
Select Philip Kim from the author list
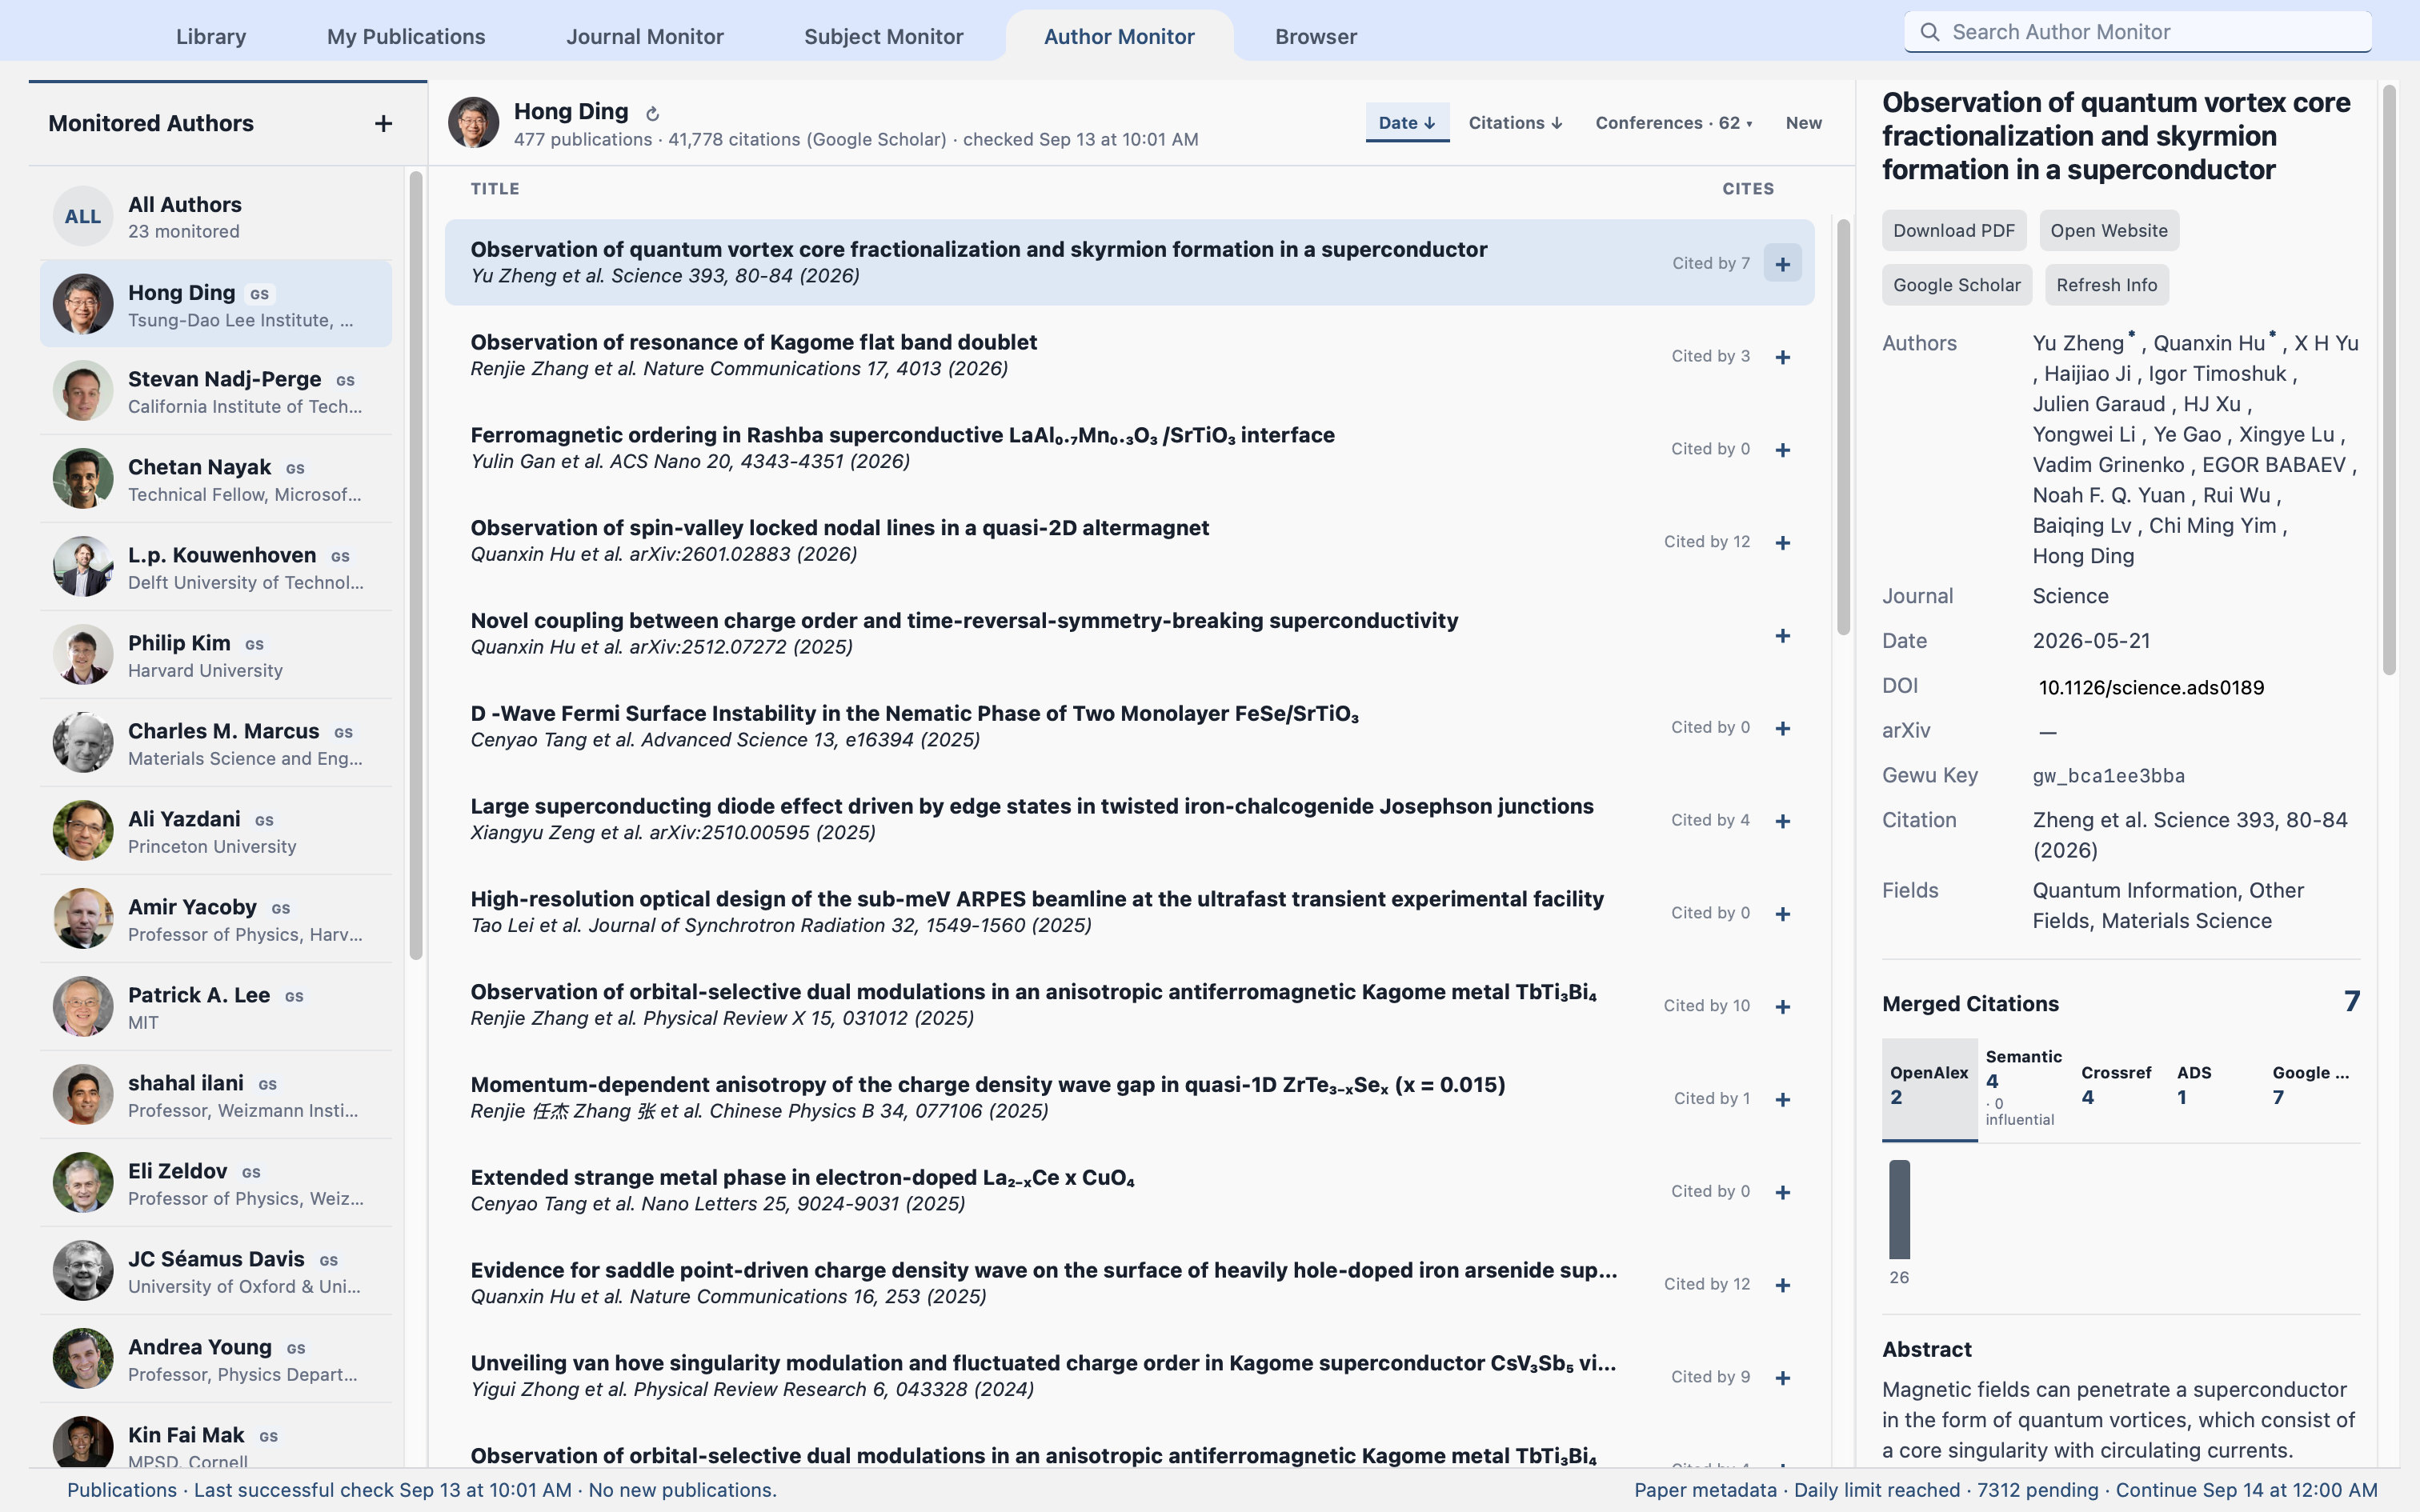pyautogui.click(x=216, y=655)
